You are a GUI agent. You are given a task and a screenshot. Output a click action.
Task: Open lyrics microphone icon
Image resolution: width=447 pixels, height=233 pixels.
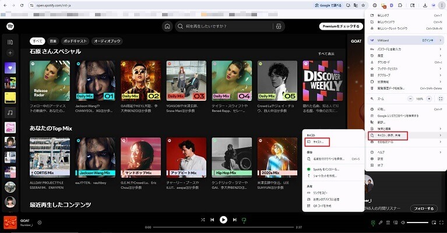pos(381,223)
